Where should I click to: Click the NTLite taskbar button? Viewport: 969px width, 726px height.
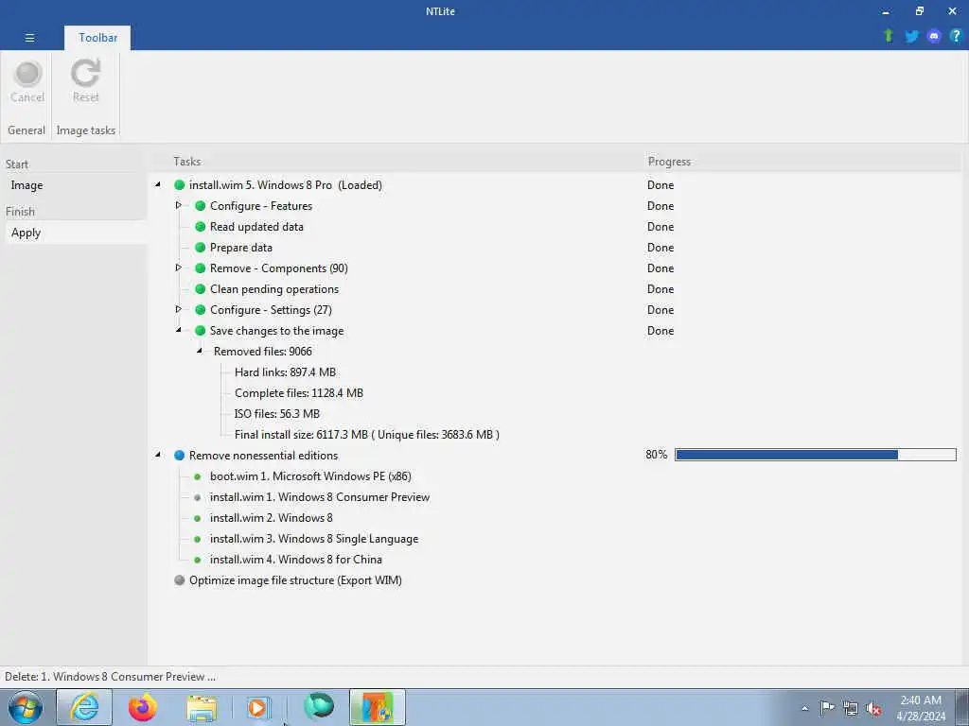coord(377,707)
